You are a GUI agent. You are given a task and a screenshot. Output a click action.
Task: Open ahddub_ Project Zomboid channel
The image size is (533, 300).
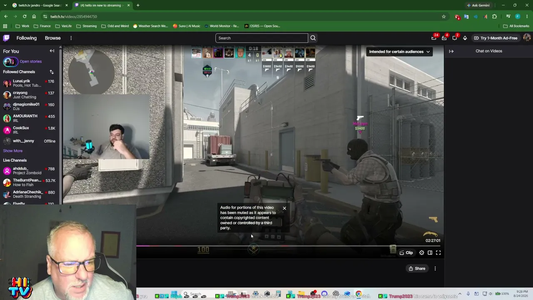[29, 171]
